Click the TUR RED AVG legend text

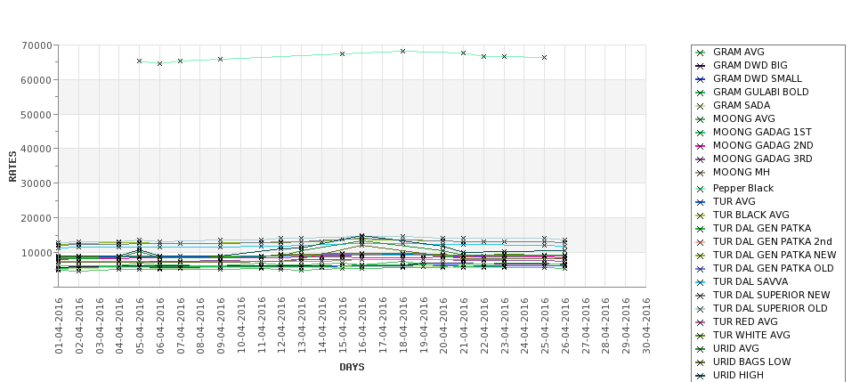pyautogui.click(x=745, y=321)
